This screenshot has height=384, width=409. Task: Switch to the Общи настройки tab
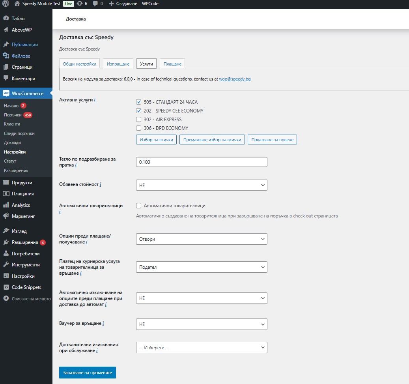79,64
